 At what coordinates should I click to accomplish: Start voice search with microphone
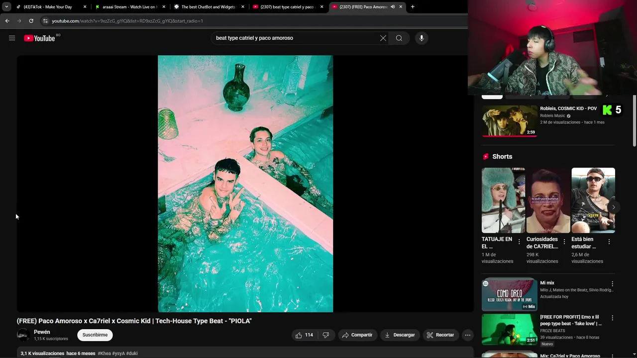(x=422, y=38)
